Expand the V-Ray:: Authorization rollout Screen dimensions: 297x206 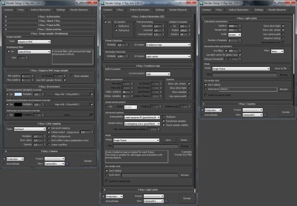coord(49,17)
